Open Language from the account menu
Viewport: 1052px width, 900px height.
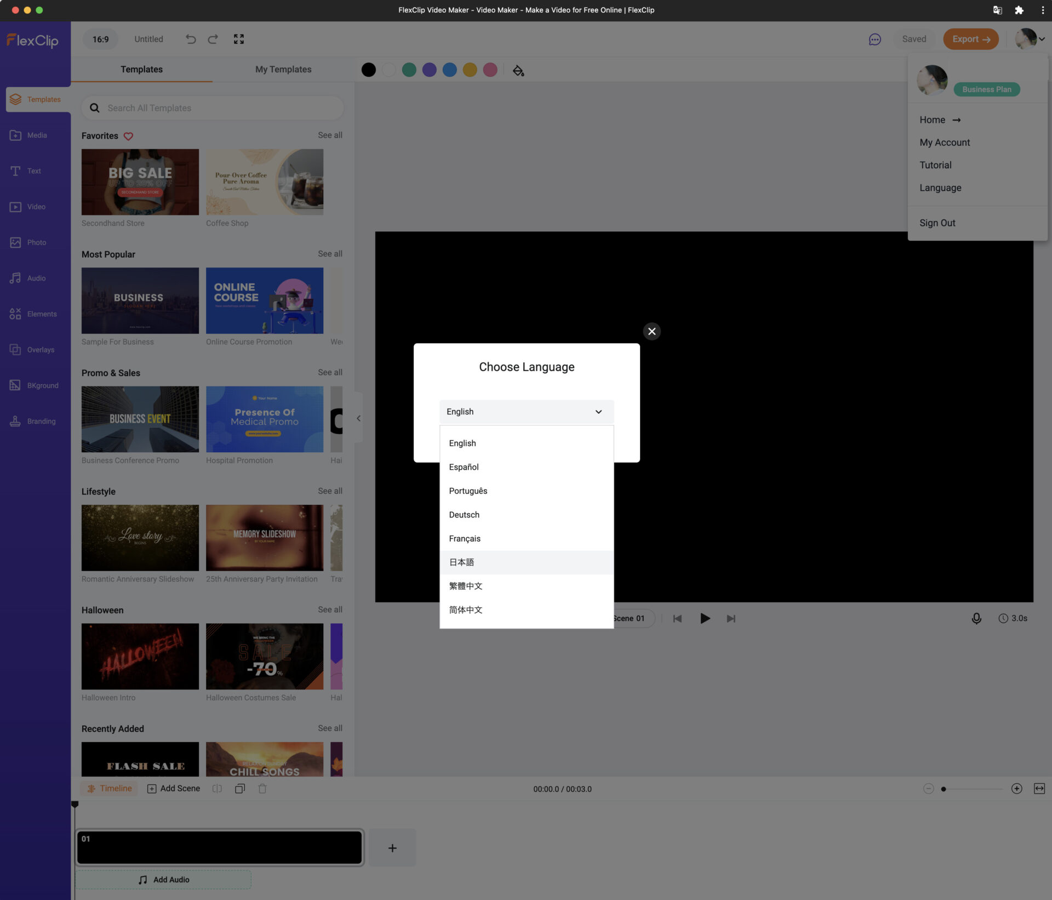pyautogui.click(x=940, y=187)
